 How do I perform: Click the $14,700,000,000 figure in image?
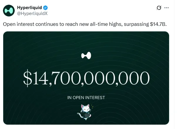(86, 78)
